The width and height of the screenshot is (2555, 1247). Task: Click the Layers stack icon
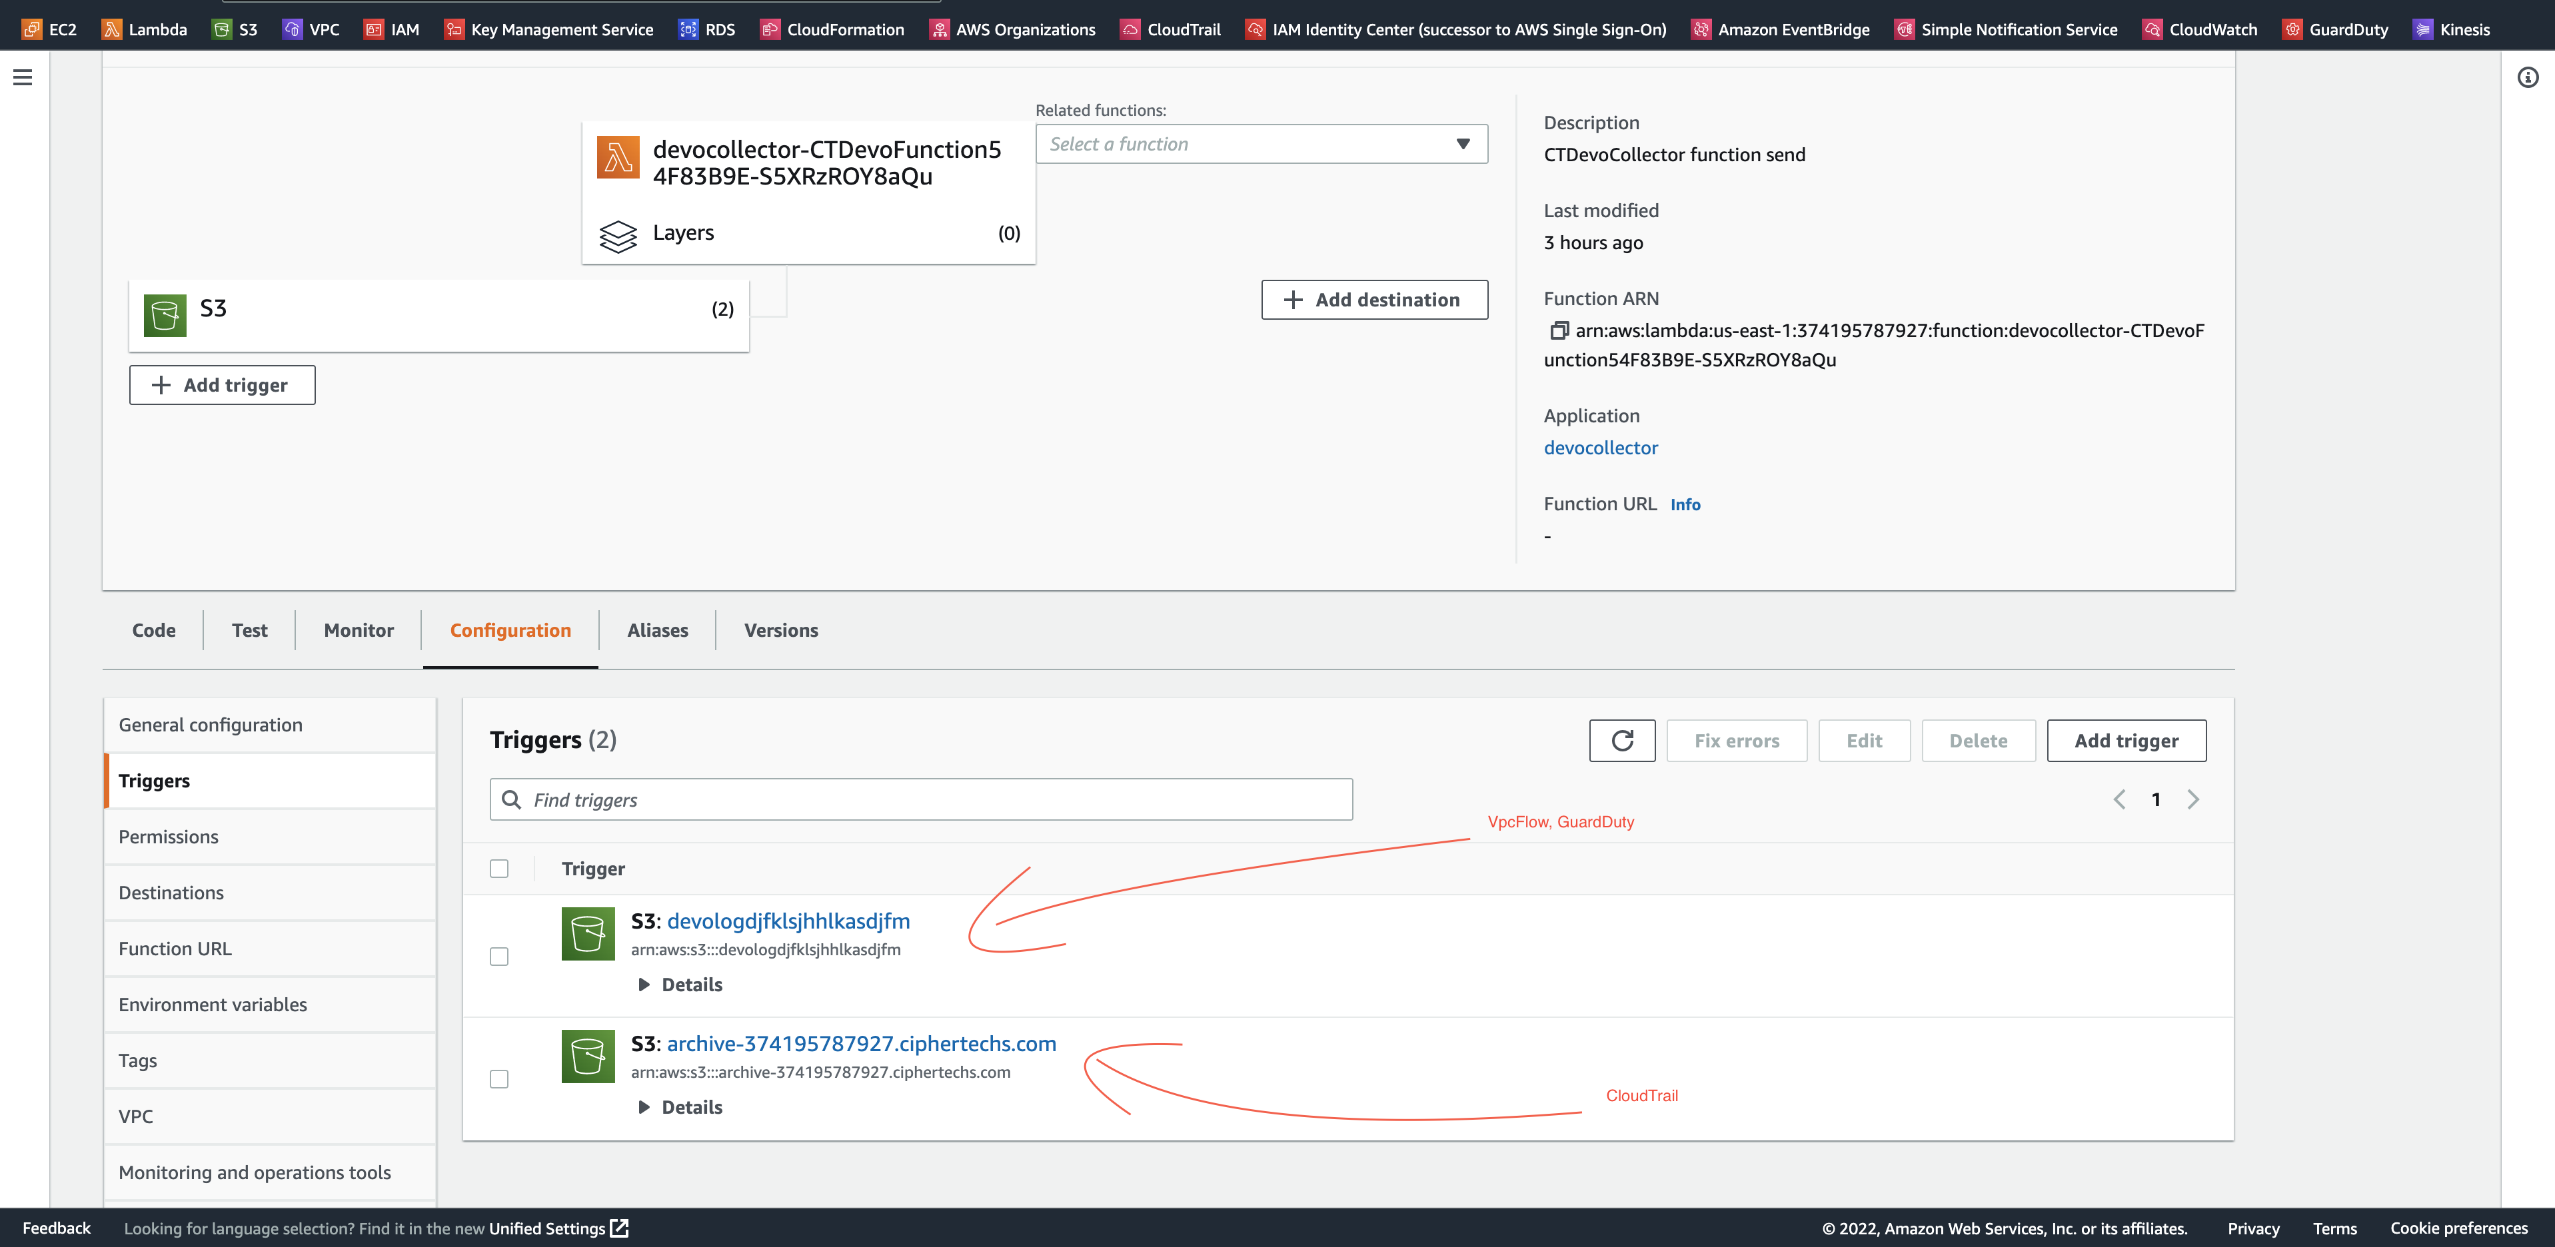618,235
